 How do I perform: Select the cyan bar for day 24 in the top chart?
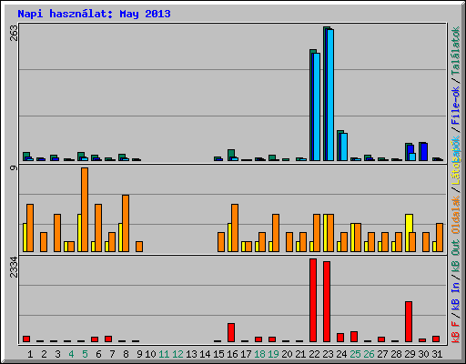[x=344, y=147]
